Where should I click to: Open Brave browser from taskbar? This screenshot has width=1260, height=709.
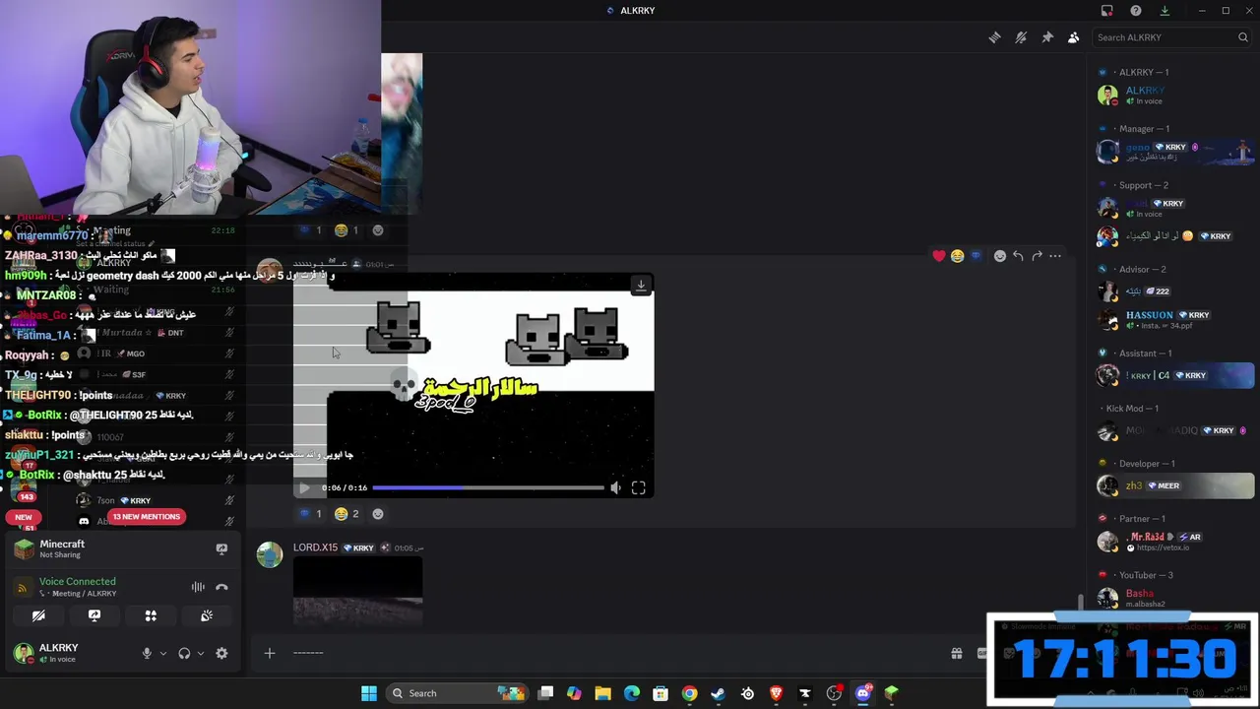[x=776, y=693]
